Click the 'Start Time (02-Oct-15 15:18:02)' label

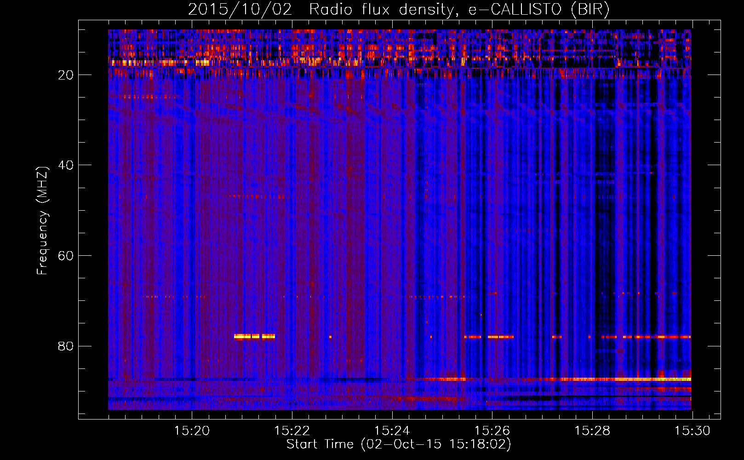click(399, 444)
